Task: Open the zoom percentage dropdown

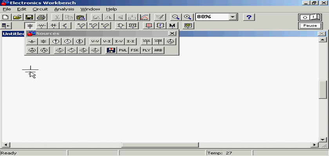Action: [233, 17]
